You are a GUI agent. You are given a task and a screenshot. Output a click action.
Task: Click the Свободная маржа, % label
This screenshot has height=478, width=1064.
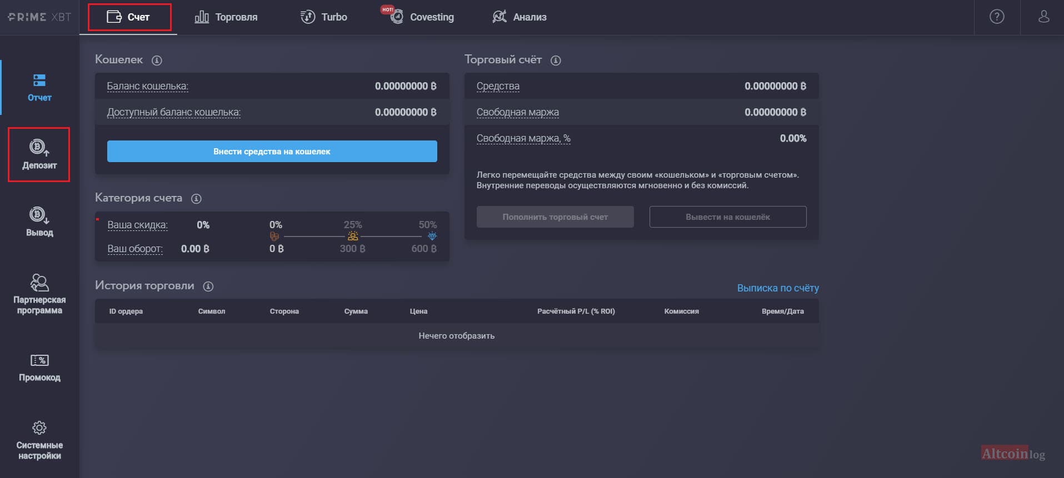point(523,139)
